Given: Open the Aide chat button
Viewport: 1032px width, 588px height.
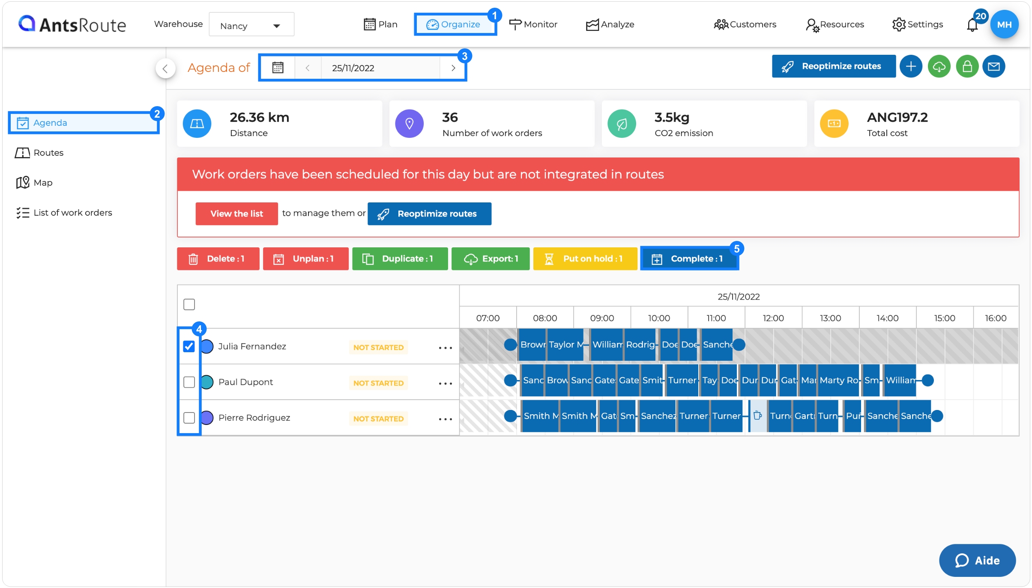Looking at the screenshot, I should click(977, 561).
